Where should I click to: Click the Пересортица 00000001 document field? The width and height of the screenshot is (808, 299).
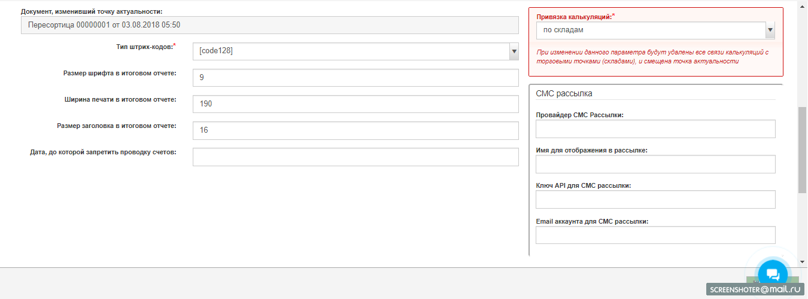pos(269,25)
